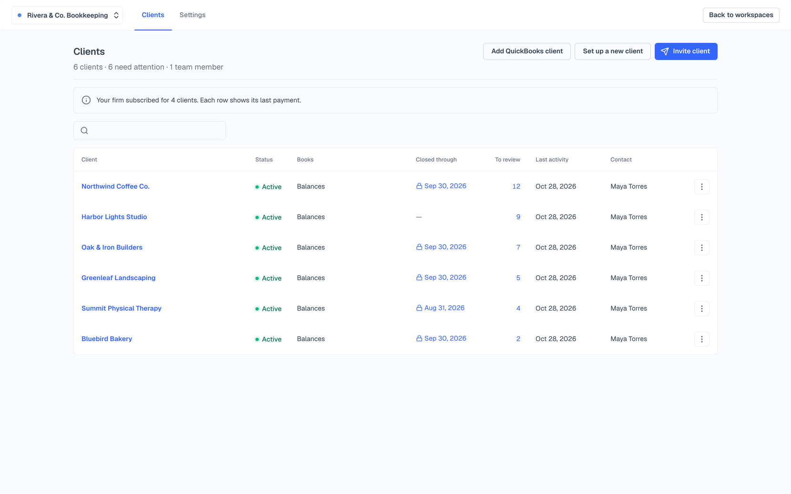Click the Balances cell for Summit Physical Therapy
Image resolution: width=791 pixels, height=494 pixels.
click(311, 308)
